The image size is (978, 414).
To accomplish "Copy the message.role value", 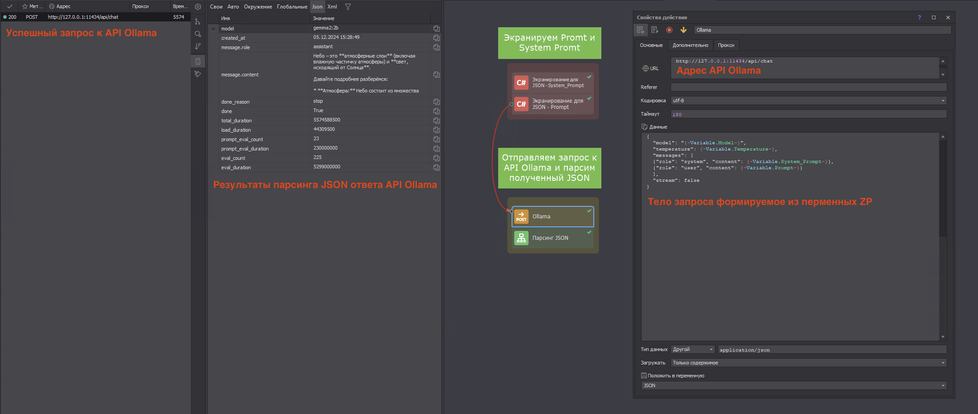I will 437,47.
